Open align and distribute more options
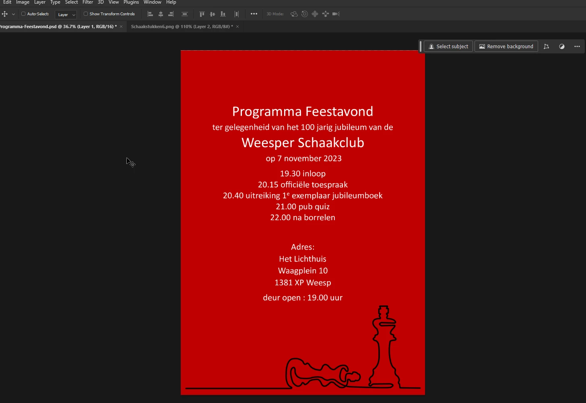This screenshot has height=403, width=586. tap(254, 14)
